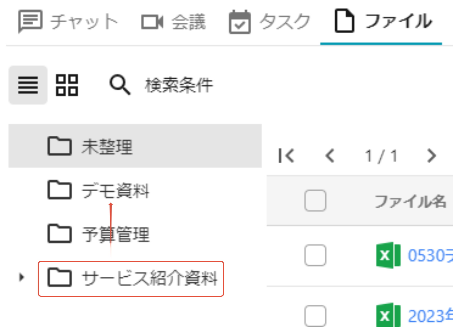Check the box beside 2023 file
453x327 pixels.
coord(315,316)
